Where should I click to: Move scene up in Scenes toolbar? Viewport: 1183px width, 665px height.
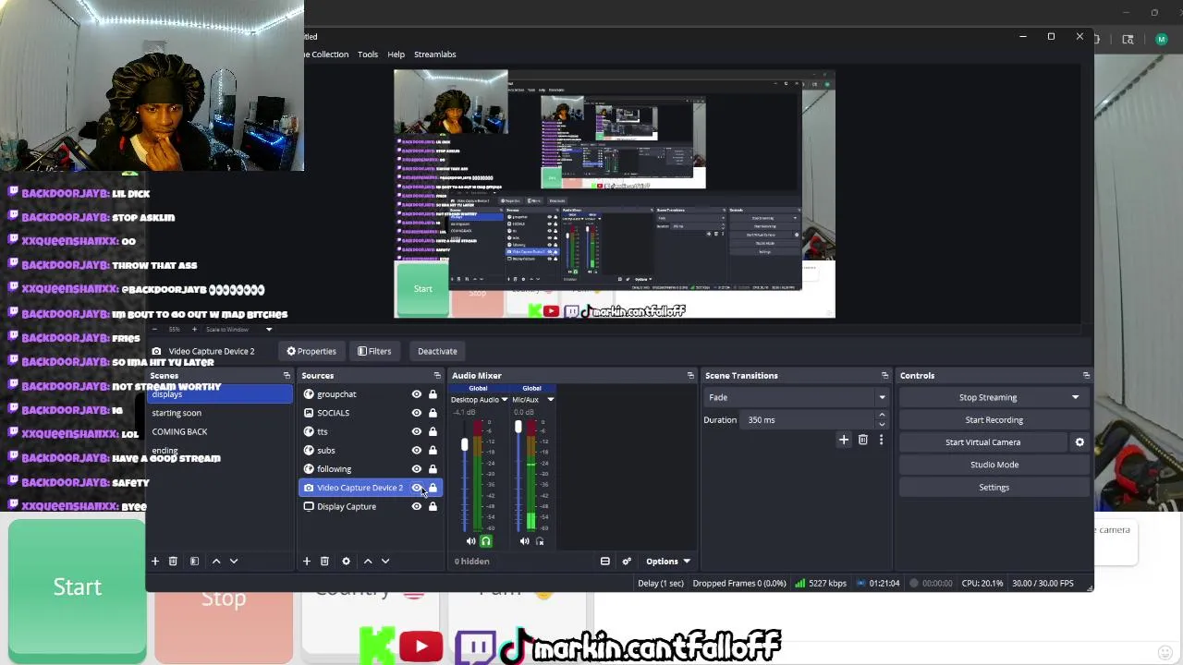216,561
